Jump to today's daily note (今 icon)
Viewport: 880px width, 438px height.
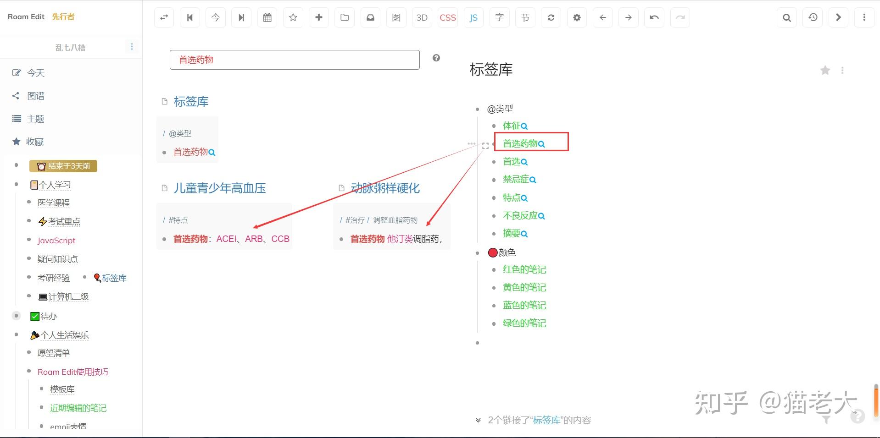coord(215,17)
